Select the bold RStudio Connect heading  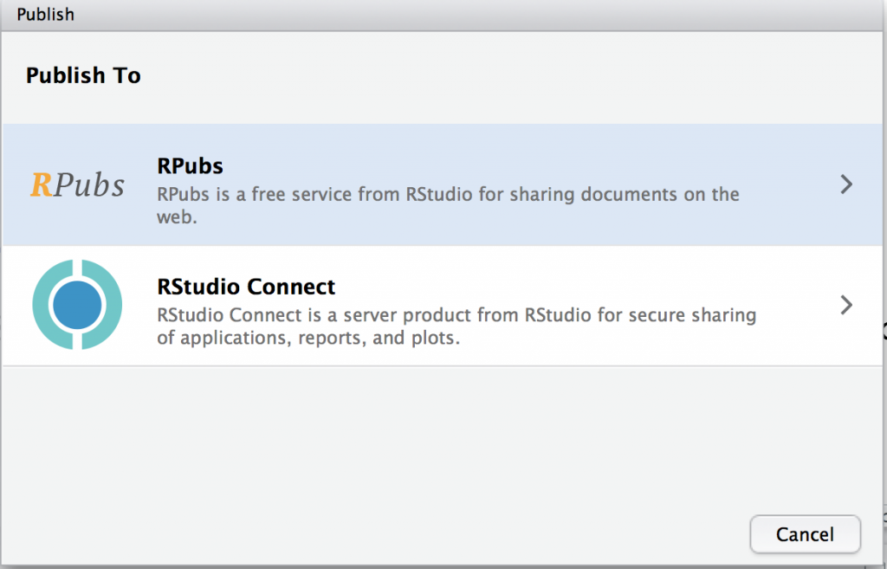tap(246, 286)
